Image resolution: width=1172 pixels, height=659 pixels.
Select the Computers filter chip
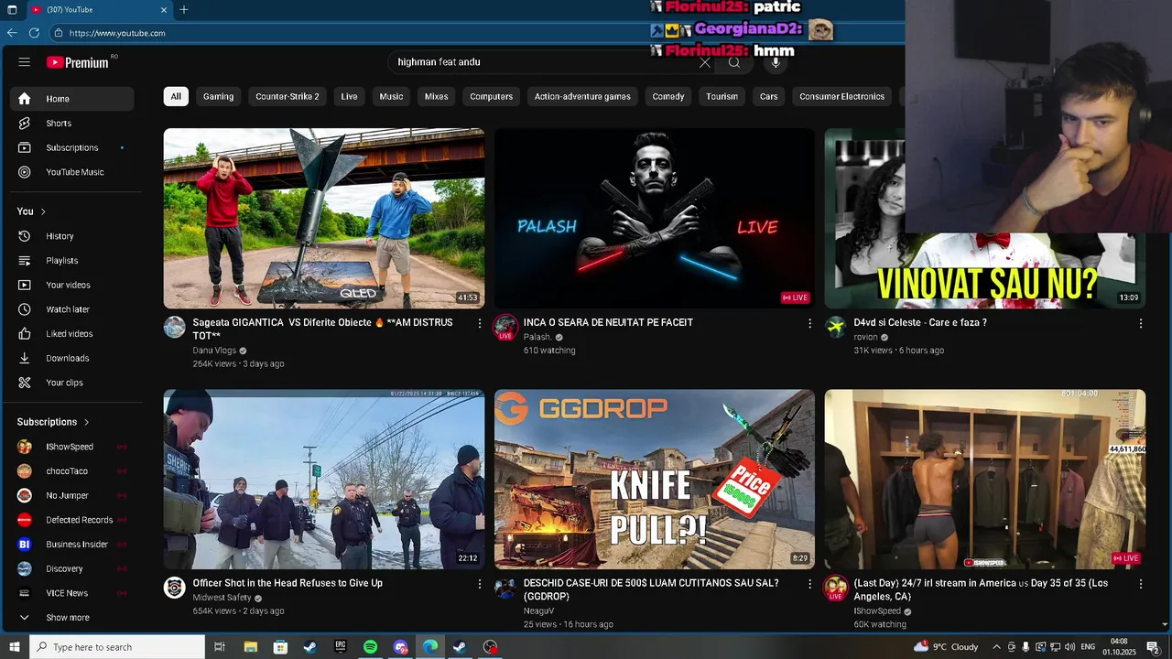(491, 96)
